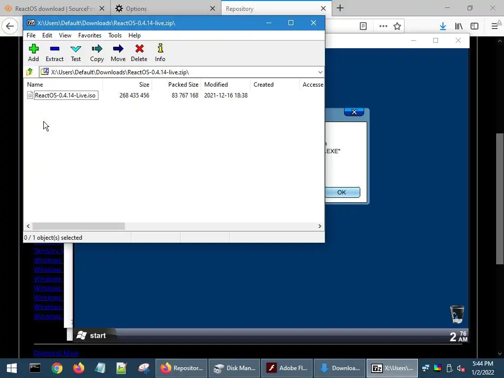Click the size value 268 435 456
This screenshot has width=504, height=378.
(134, 95)
